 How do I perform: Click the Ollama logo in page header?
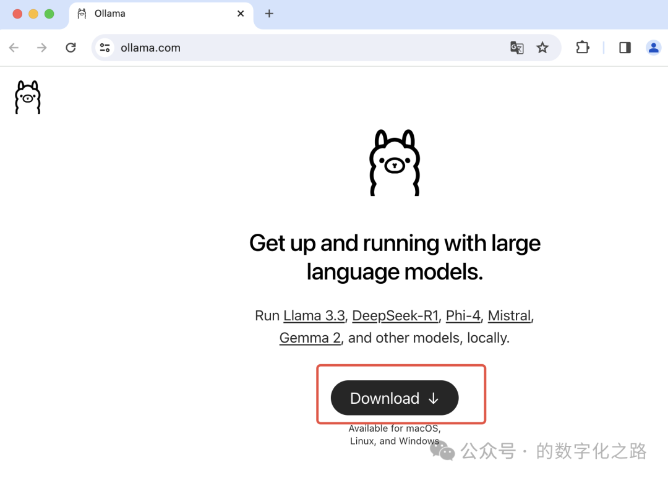(x=27, y=97)
